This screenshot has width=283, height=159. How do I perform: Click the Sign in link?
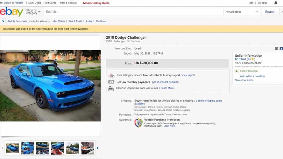(x=7, y=3)
